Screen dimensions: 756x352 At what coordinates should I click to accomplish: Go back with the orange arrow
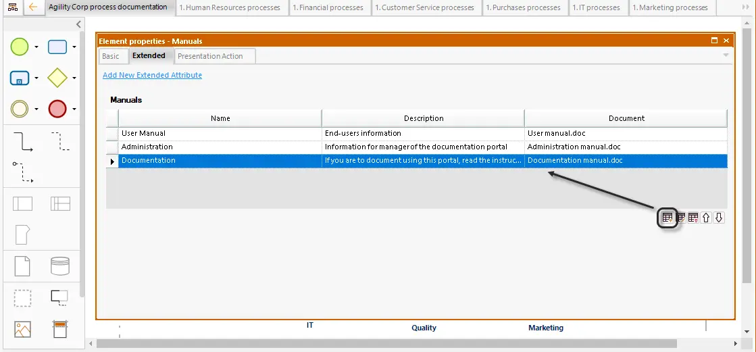[33, 7]
